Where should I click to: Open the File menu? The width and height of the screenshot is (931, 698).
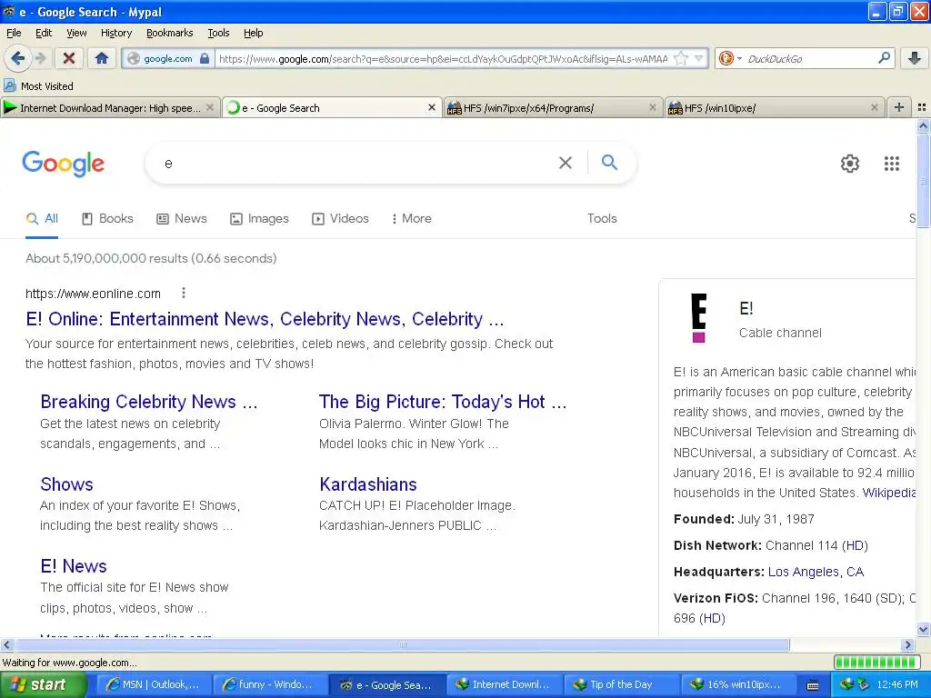click(x=14, y=33)
